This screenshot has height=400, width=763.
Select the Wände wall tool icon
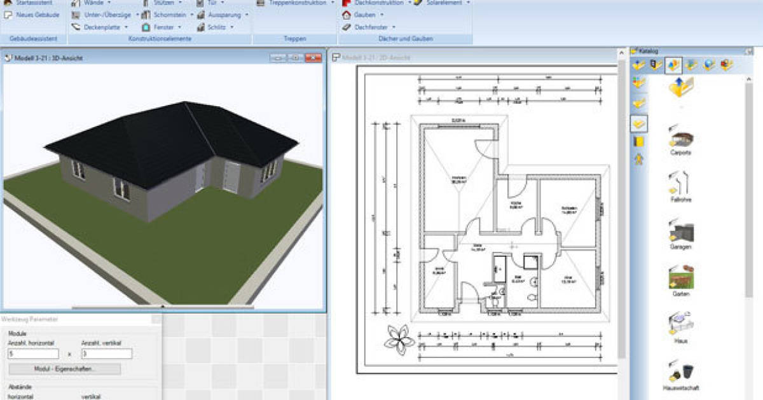(76, 3)
